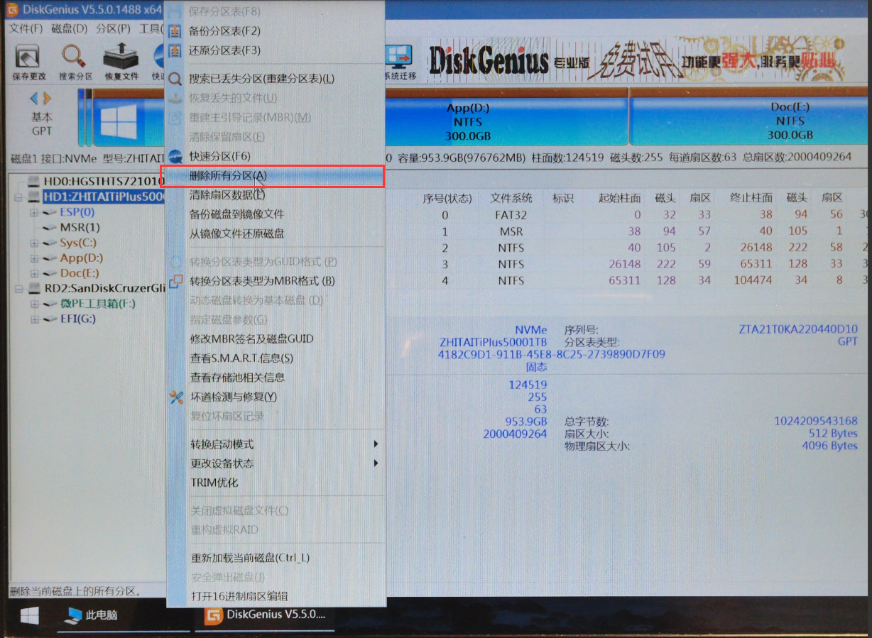Choose 删除所有分区(A) from the context menu
The image size is (872, 638).
[273, 176]
